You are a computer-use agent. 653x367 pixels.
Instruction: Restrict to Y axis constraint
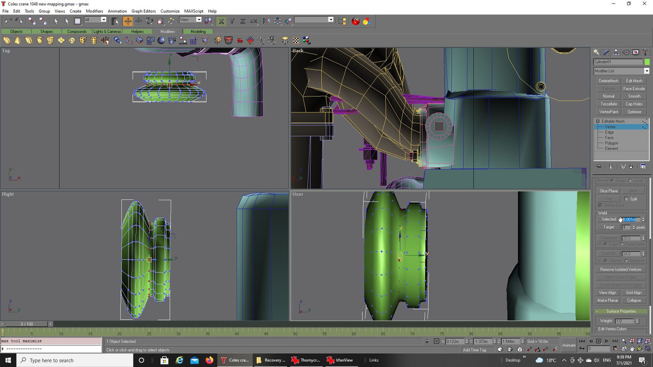pos(232,21)
